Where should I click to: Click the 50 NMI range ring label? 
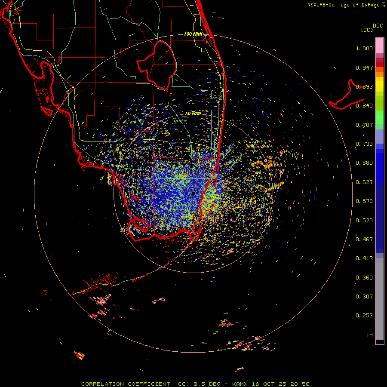click(193, 114)
